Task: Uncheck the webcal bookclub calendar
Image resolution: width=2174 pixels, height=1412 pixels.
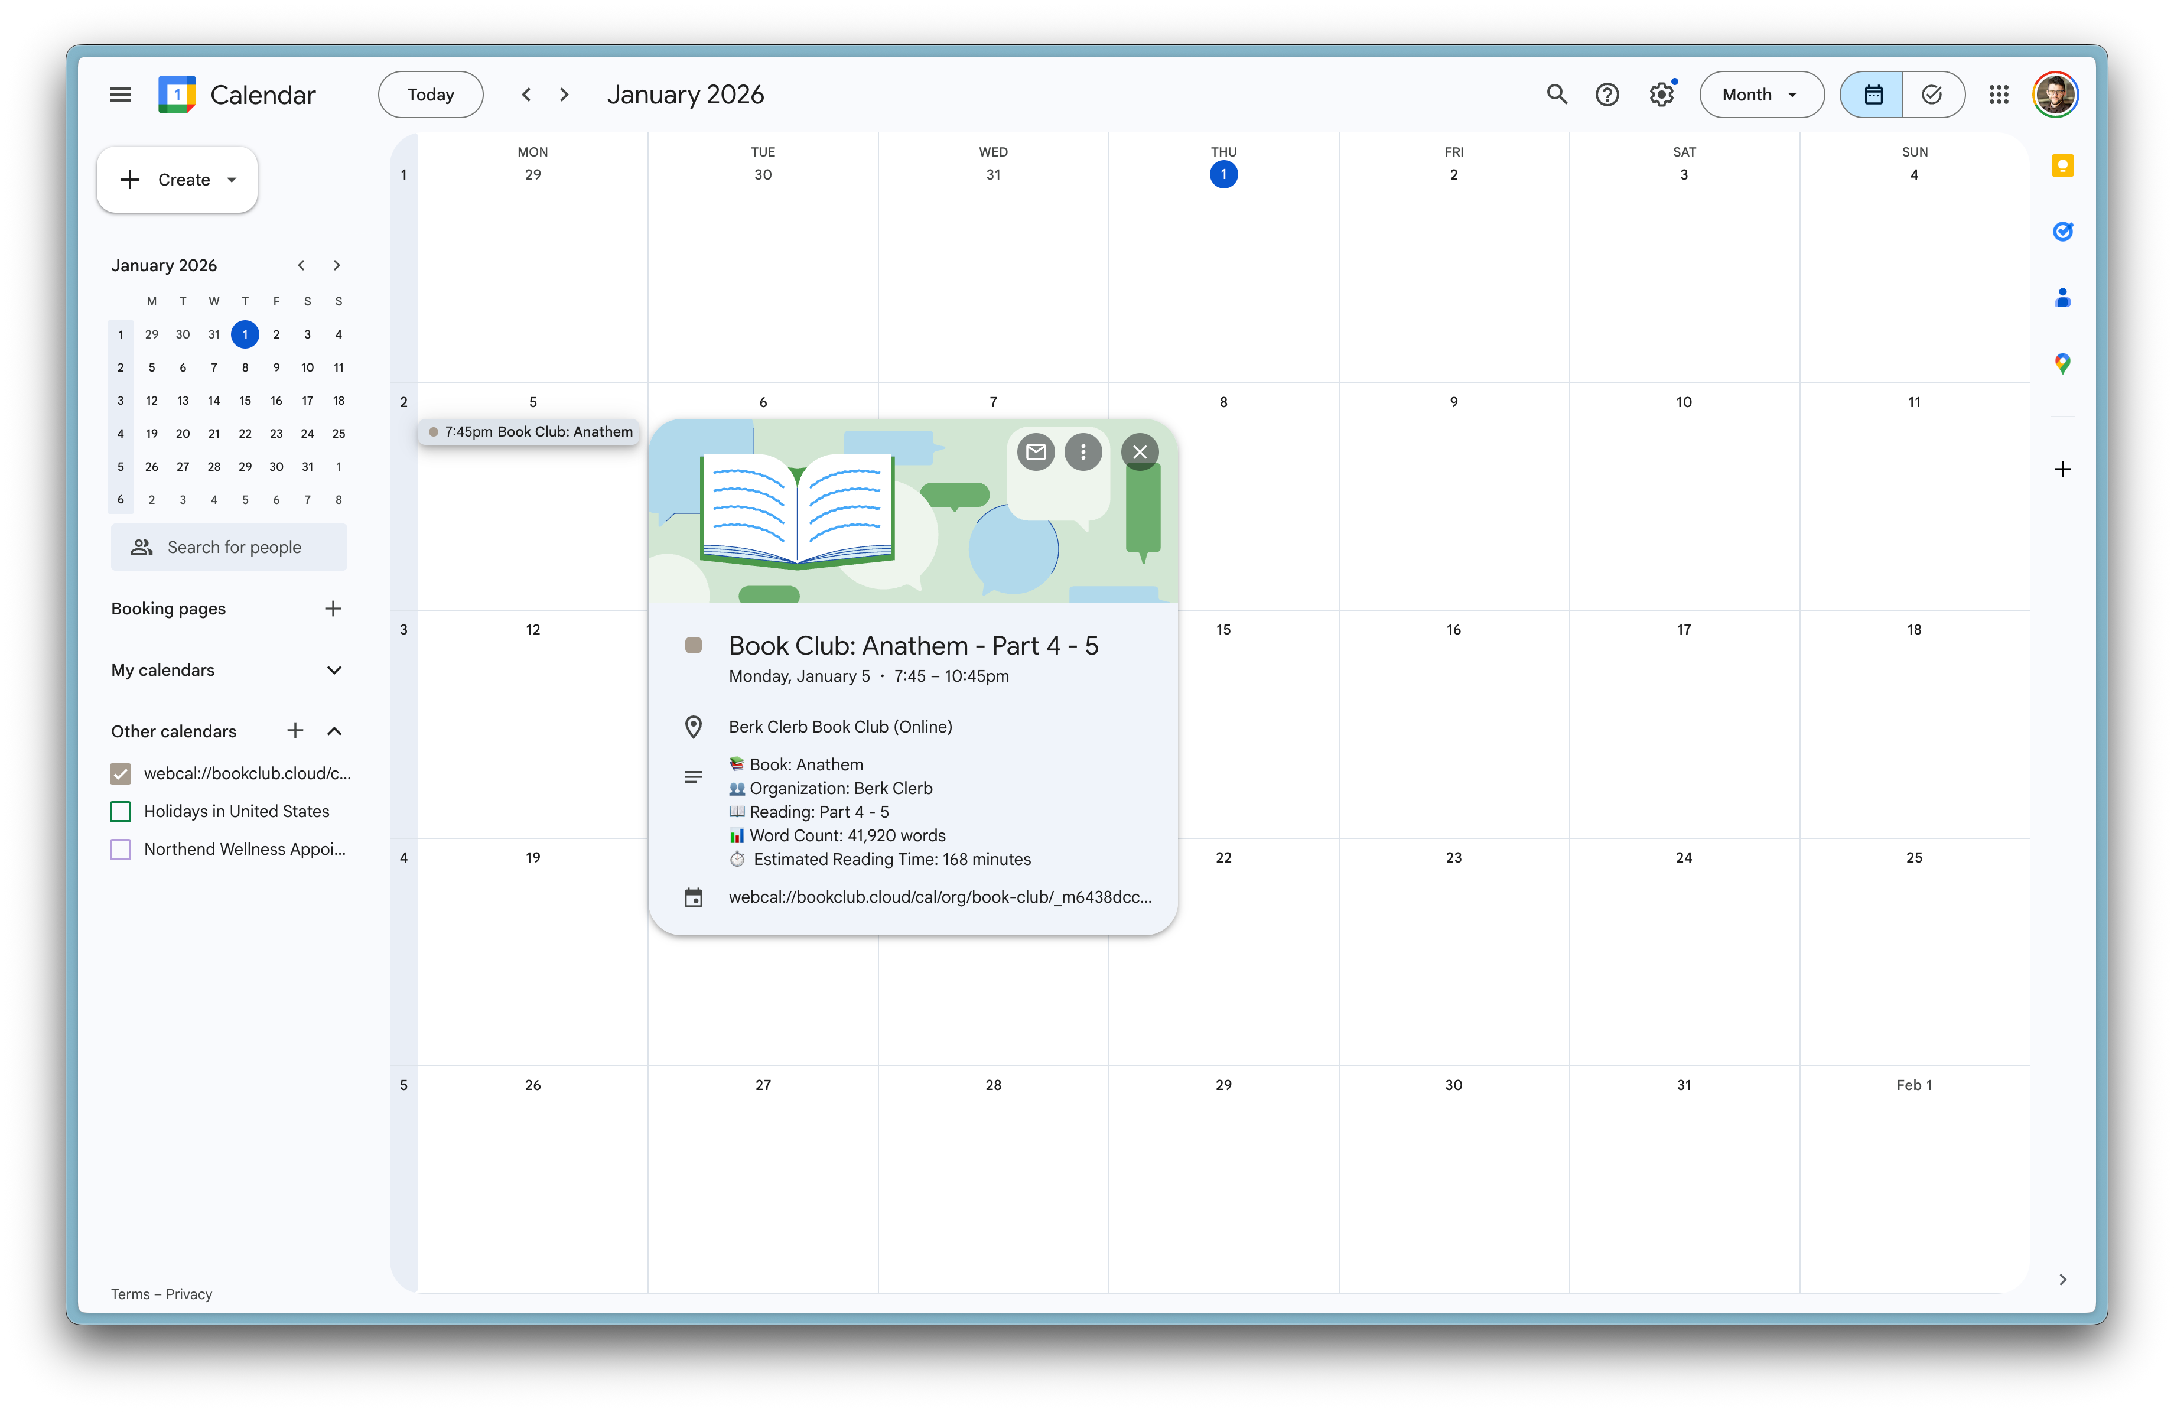Action: [121, 773]
